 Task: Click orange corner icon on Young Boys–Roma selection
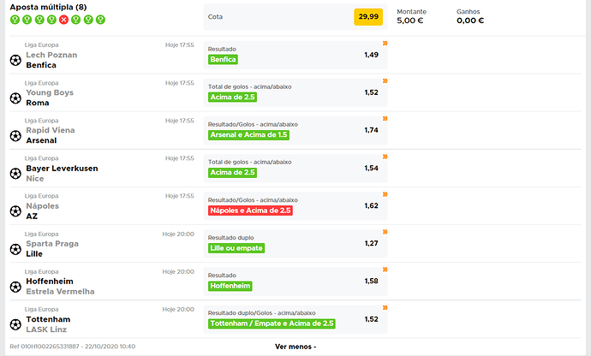pyautogui.click(x=385, y=81)
